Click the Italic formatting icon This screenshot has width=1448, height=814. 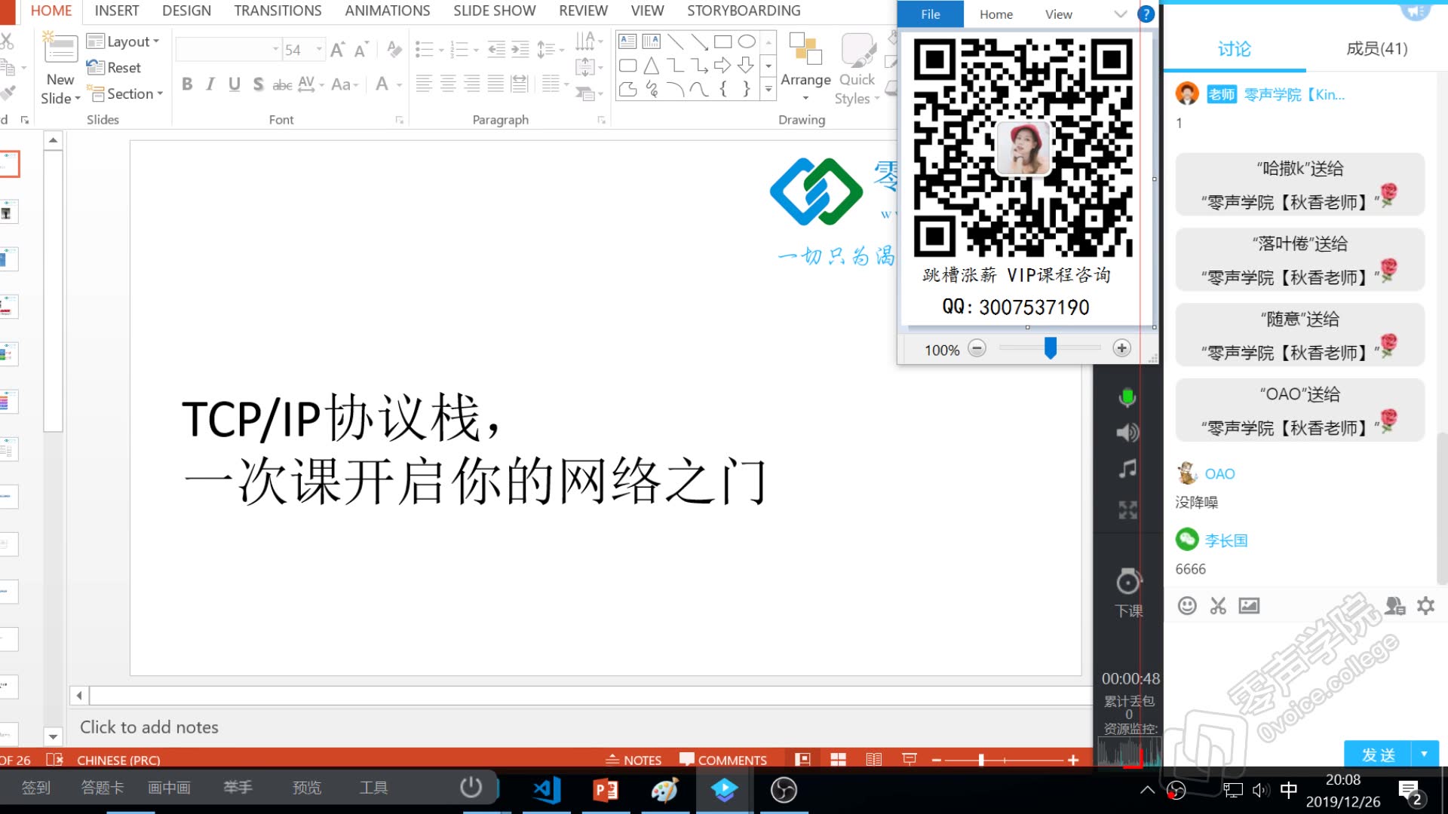click(210, 84)
